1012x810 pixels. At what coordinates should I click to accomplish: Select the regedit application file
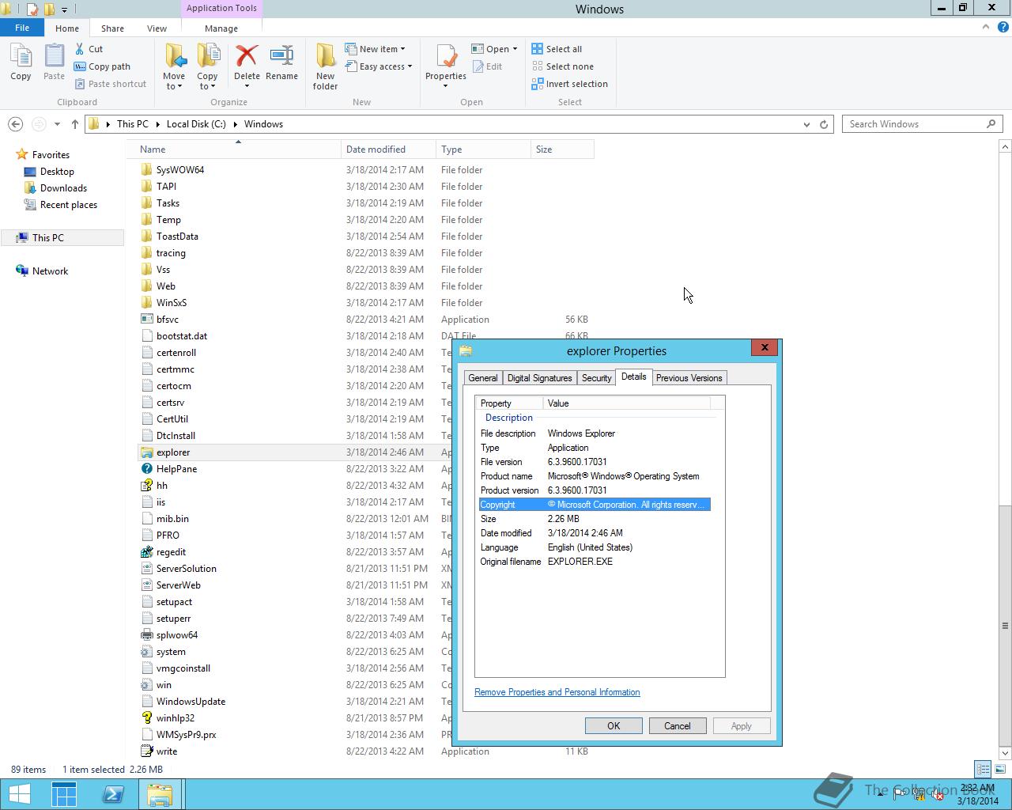[x=171, y=552]
